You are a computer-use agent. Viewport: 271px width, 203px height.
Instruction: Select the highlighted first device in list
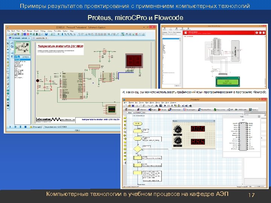[x=23, y=59]
